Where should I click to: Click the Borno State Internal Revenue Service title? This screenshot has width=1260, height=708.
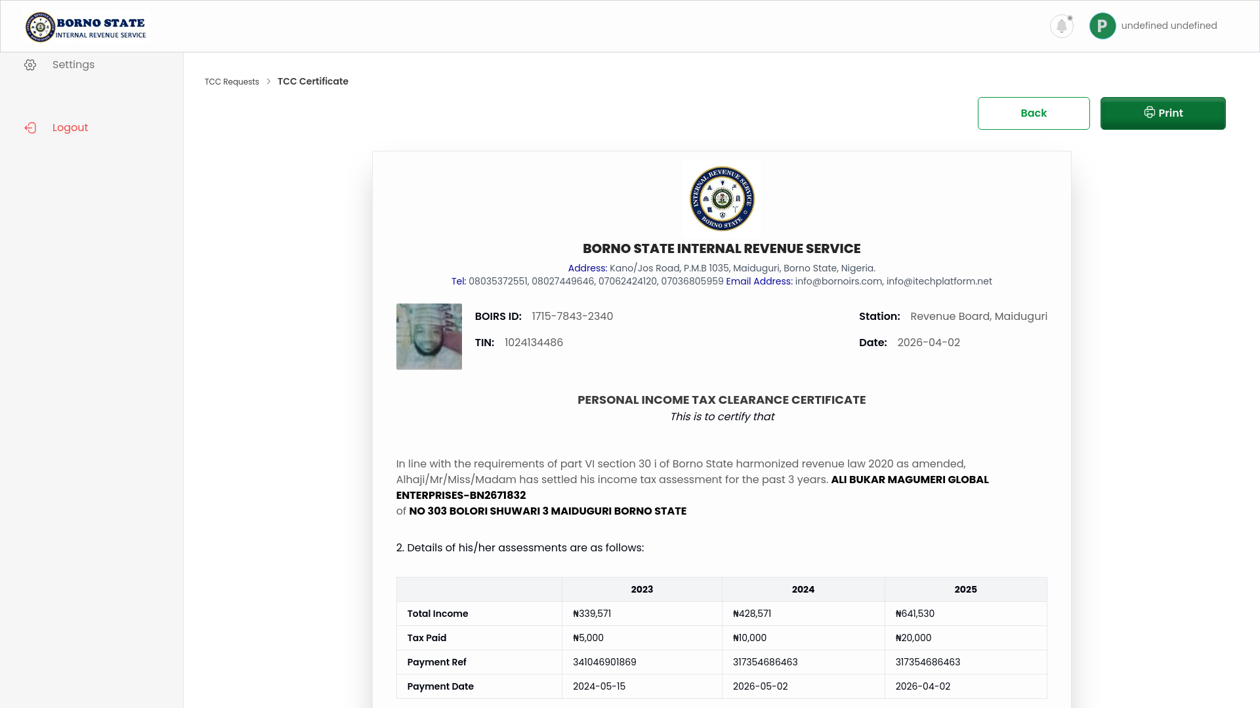721,249
